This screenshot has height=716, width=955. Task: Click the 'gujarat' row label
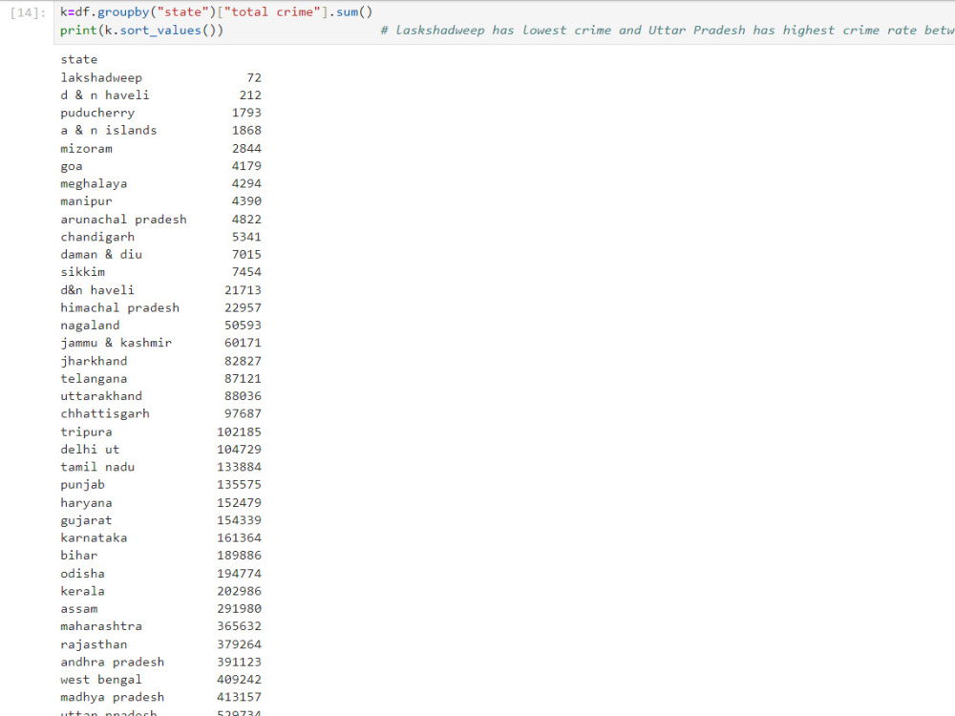[x=86, y=520]
